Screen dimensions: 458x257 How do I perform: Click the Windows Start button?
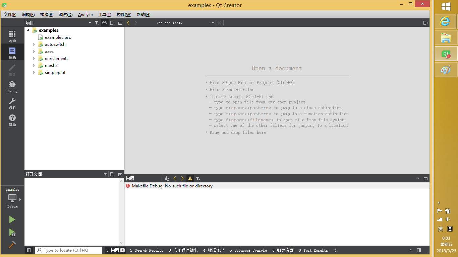click(446, 7)
